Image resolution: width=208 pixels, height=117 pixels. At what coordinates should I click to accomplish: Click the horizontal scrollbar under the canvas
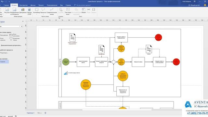click(117, 110)
